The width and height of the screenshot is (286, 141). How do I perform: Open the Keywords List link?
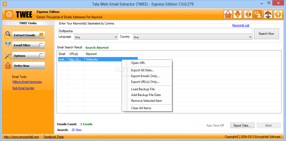click(x=241, y=25)
